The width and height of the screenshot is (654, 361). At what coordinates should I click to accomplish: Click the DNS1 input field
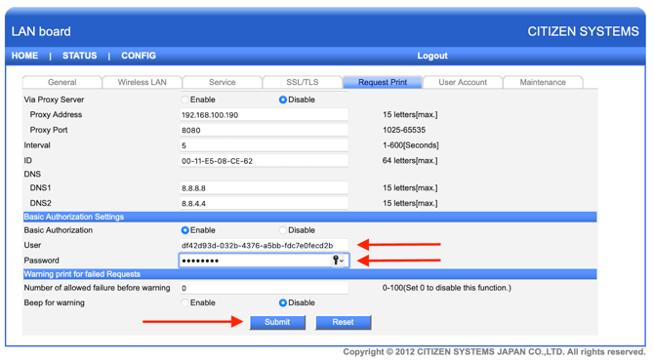[264, 188]
